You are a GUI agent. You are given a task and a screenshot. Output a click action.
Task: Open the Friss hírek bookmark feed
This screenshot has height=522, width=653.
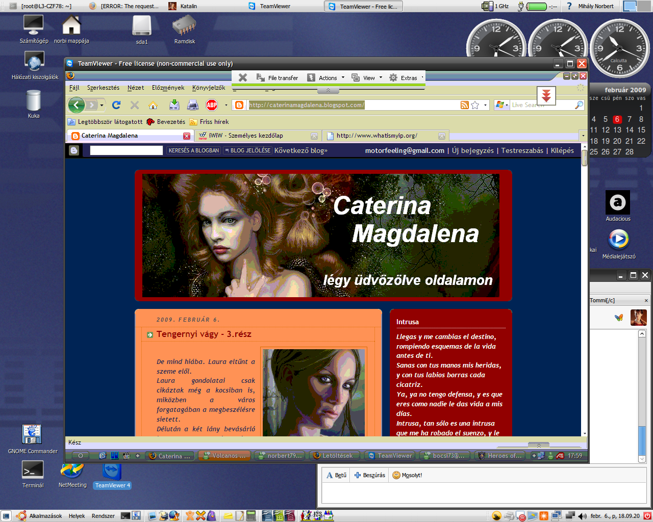[x=209, y=122]
